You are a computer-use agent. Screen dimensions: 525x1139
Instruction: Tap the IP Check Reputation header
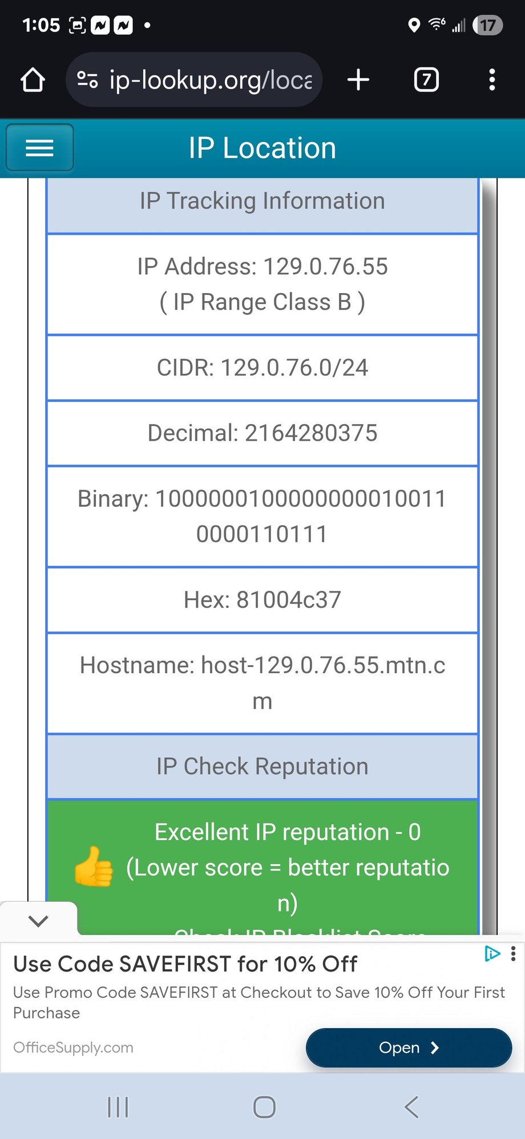pyautogui.click(x=262, y=766)
